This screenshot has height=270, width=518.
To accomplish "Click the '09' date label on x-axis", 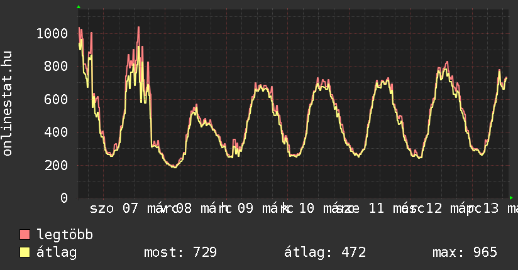I will pos(245,208).
